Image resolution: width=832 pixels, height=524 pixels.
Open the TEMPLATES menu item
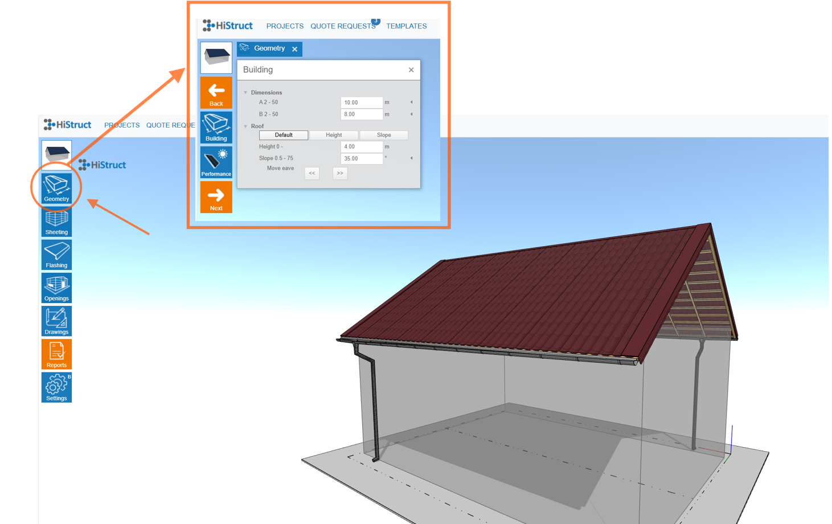[406, 26]
